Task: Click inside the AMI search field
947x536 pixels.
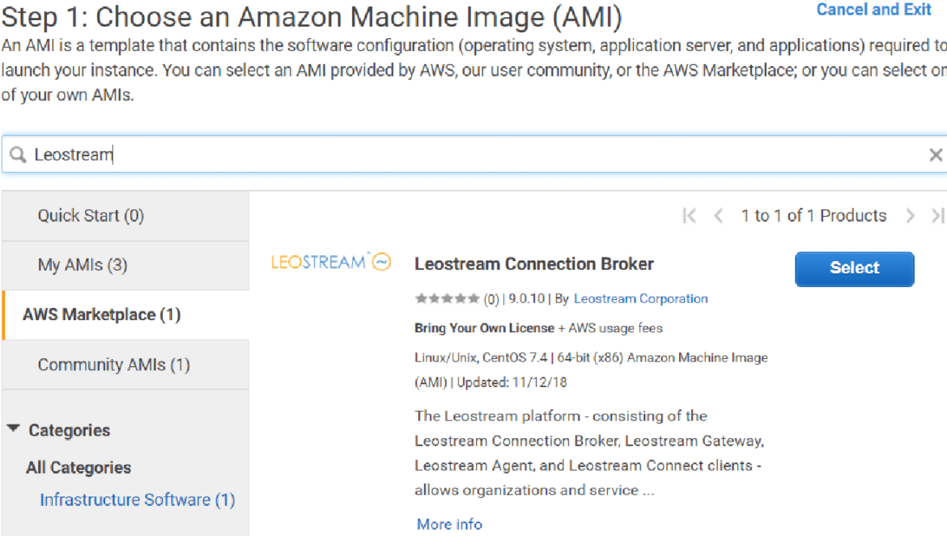Action: point(474,155)
